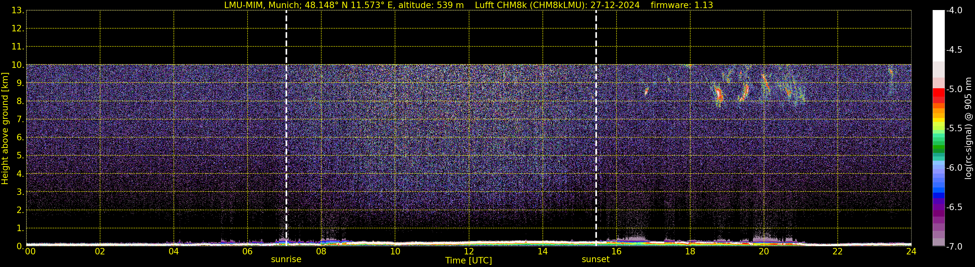Click time-axis tick label '08'
The width and height of the screenshot is (975, 267).
click(x=321, y=251)
